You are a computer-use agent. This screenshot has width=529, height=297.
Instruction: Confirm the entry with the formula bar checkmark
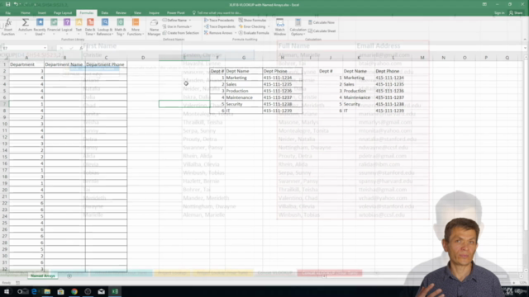pyautogui.click(x=71, y=48)
